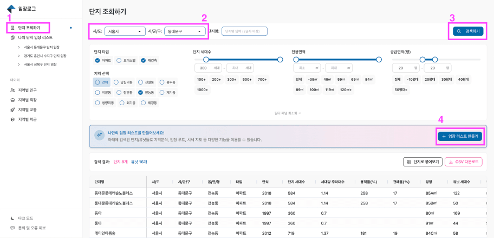The image size is (494, 238).
Task: Collapse filters via 필터 패널 최소화
Action: point(287,113)
